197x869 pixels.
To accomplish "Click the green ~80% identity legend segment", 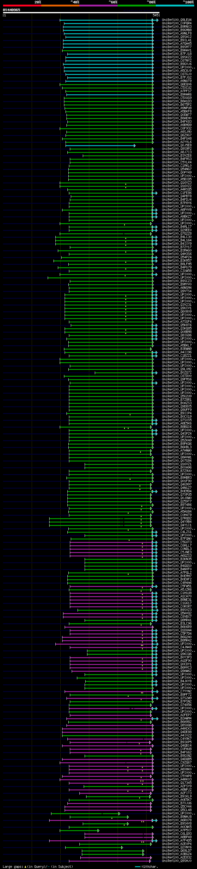I will pos(137,6).
